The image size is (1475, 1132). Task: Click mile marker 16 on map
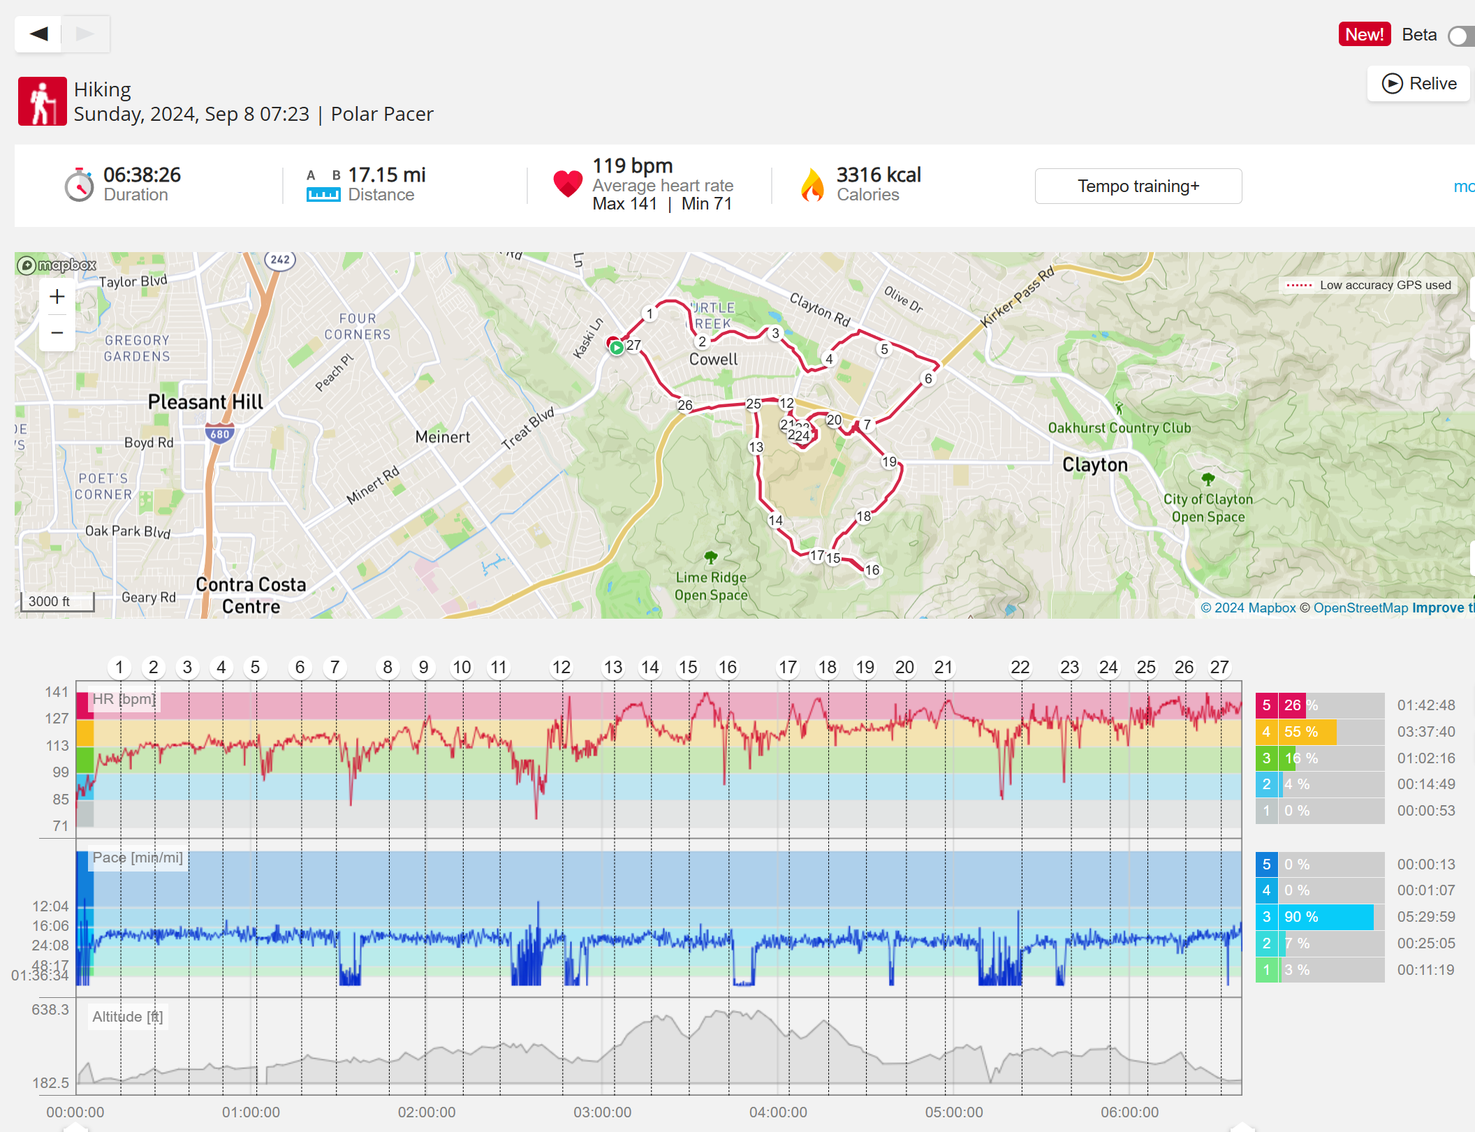[872, 570]
